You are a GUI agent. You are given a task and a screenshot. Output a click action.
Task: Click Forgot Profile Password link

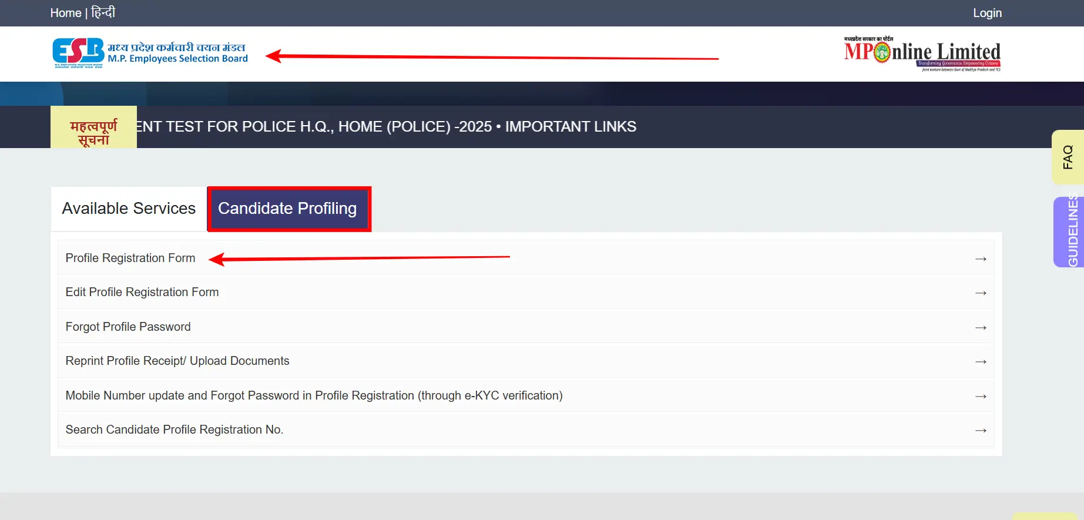coord(128,327)
